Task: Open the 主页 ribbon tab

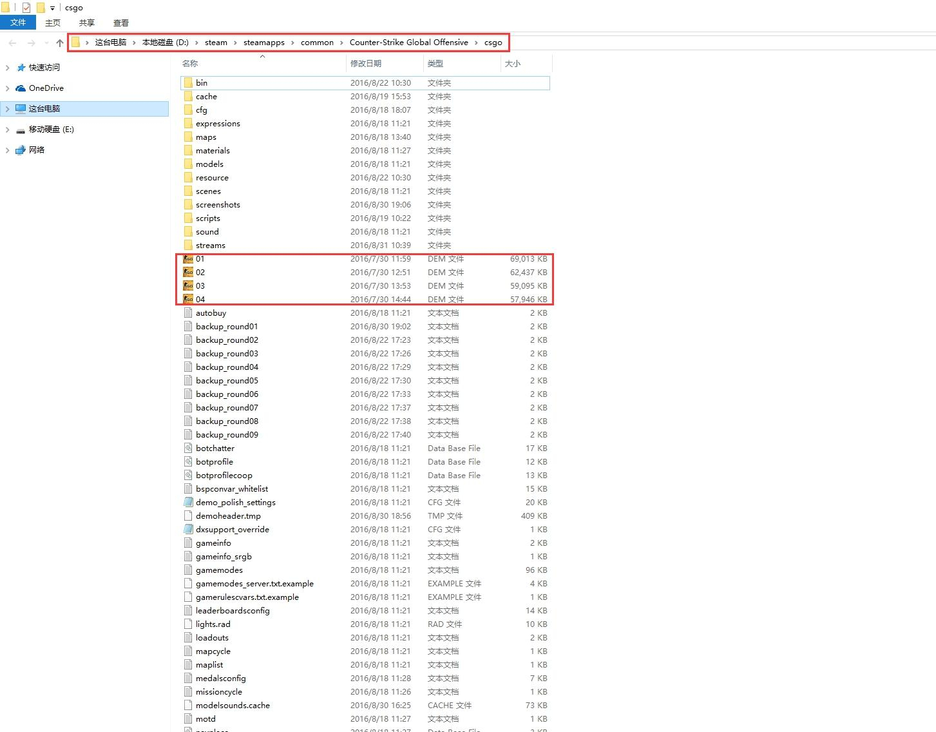Action: coord(53,23)
